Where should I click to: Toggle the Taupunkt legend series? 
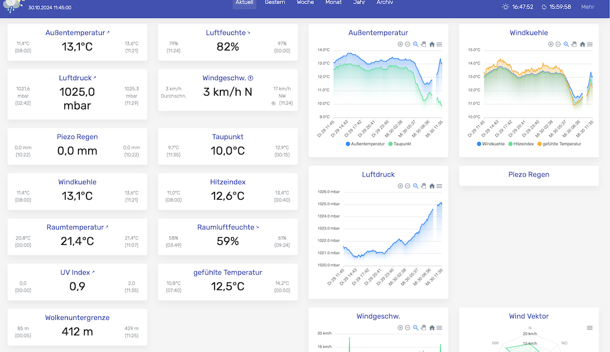coord(400,144)
